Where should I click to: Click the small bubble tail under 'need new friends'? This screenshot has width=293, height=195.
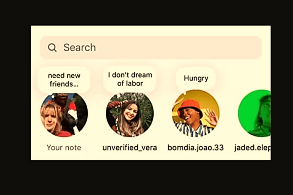coord(53,97)
